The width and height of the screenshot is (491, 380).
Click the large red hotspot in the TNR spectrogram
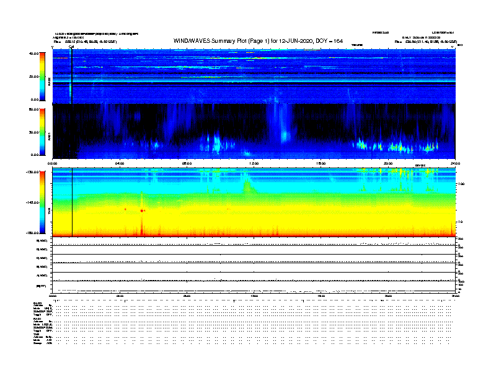142,211
